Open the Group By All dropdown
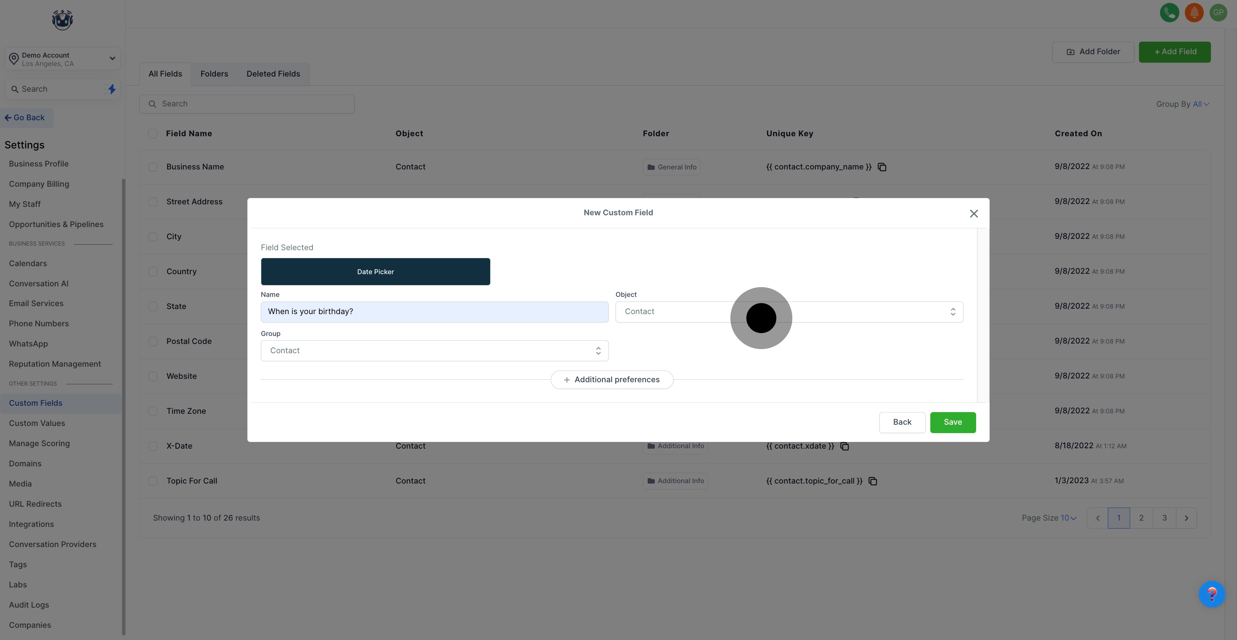 [x=1199, y=103]
